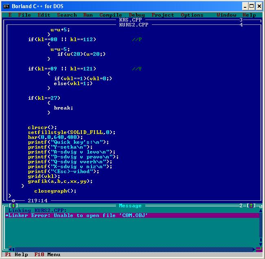The height and width of the screenshot is (259, 265).
Task: Click F10 Menu in the status bar
Action: pyautogui.click(x=47, y=255)
